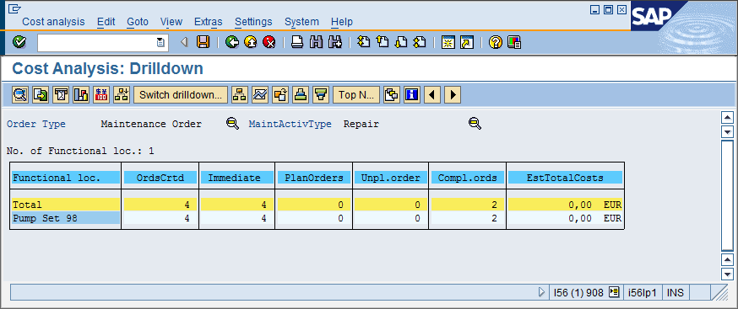Image resolution: width=738 pixels, height=309 pixels.
Task: Click the top scroll-up arrow of the scrollbar
Action: pyautogui.click(x=727, y=118)
